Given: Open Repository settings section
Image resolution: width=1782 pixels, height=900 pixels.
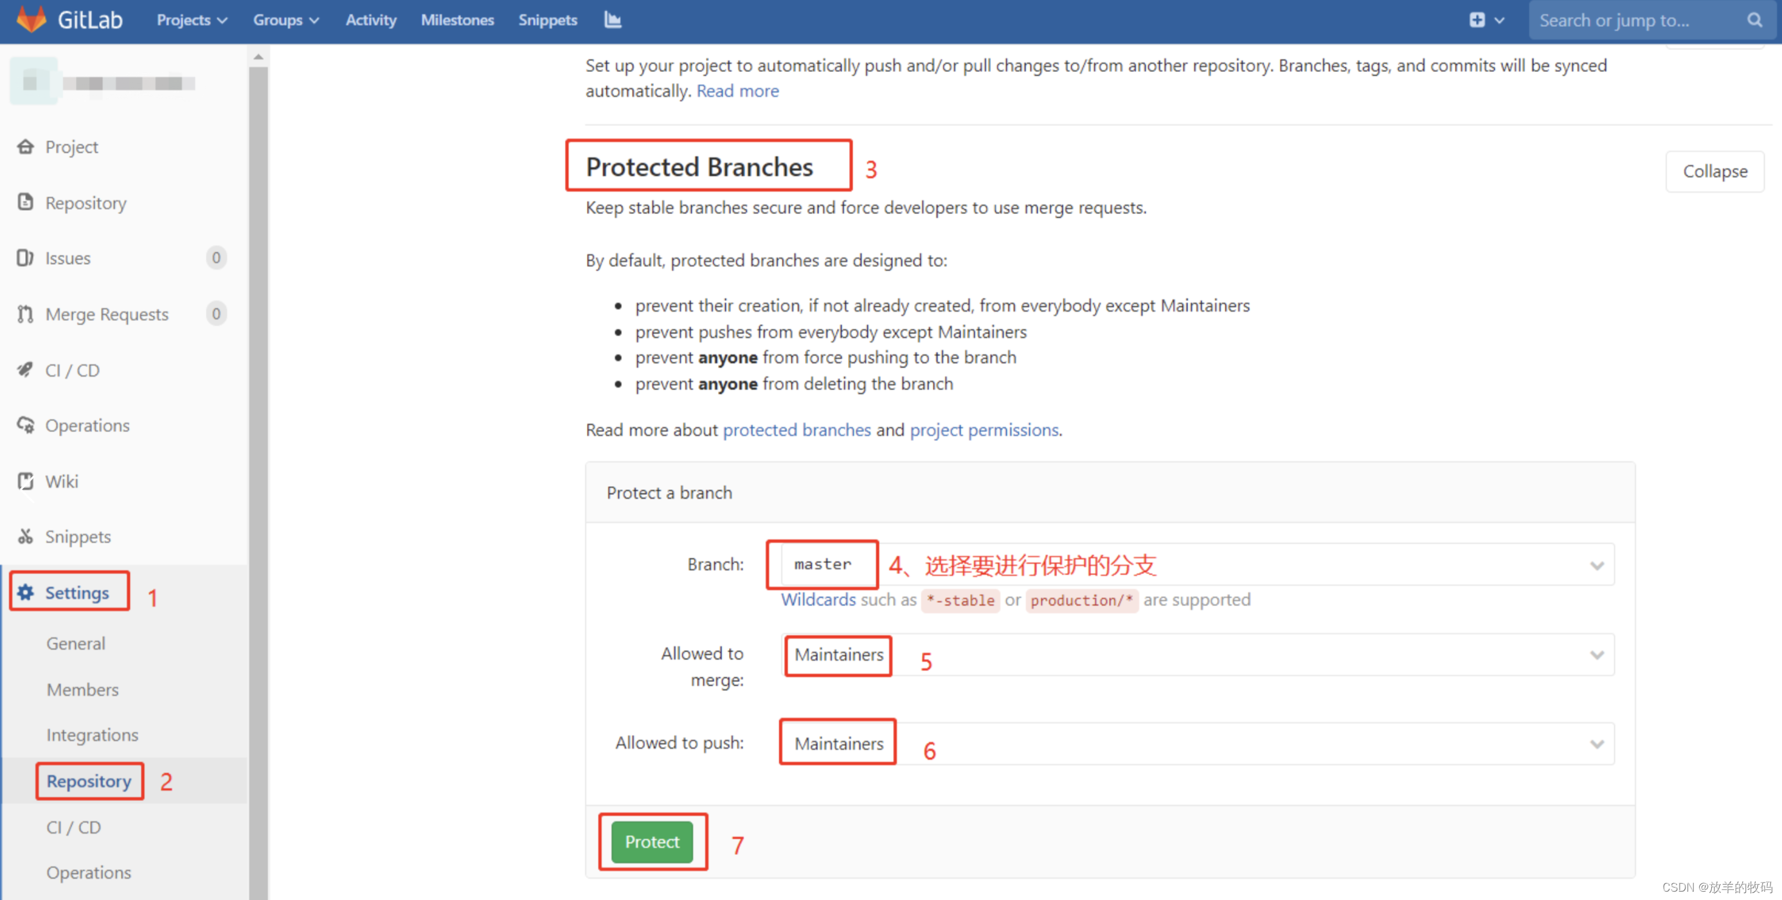Looking at the screenshot, I should coord(88,780).
